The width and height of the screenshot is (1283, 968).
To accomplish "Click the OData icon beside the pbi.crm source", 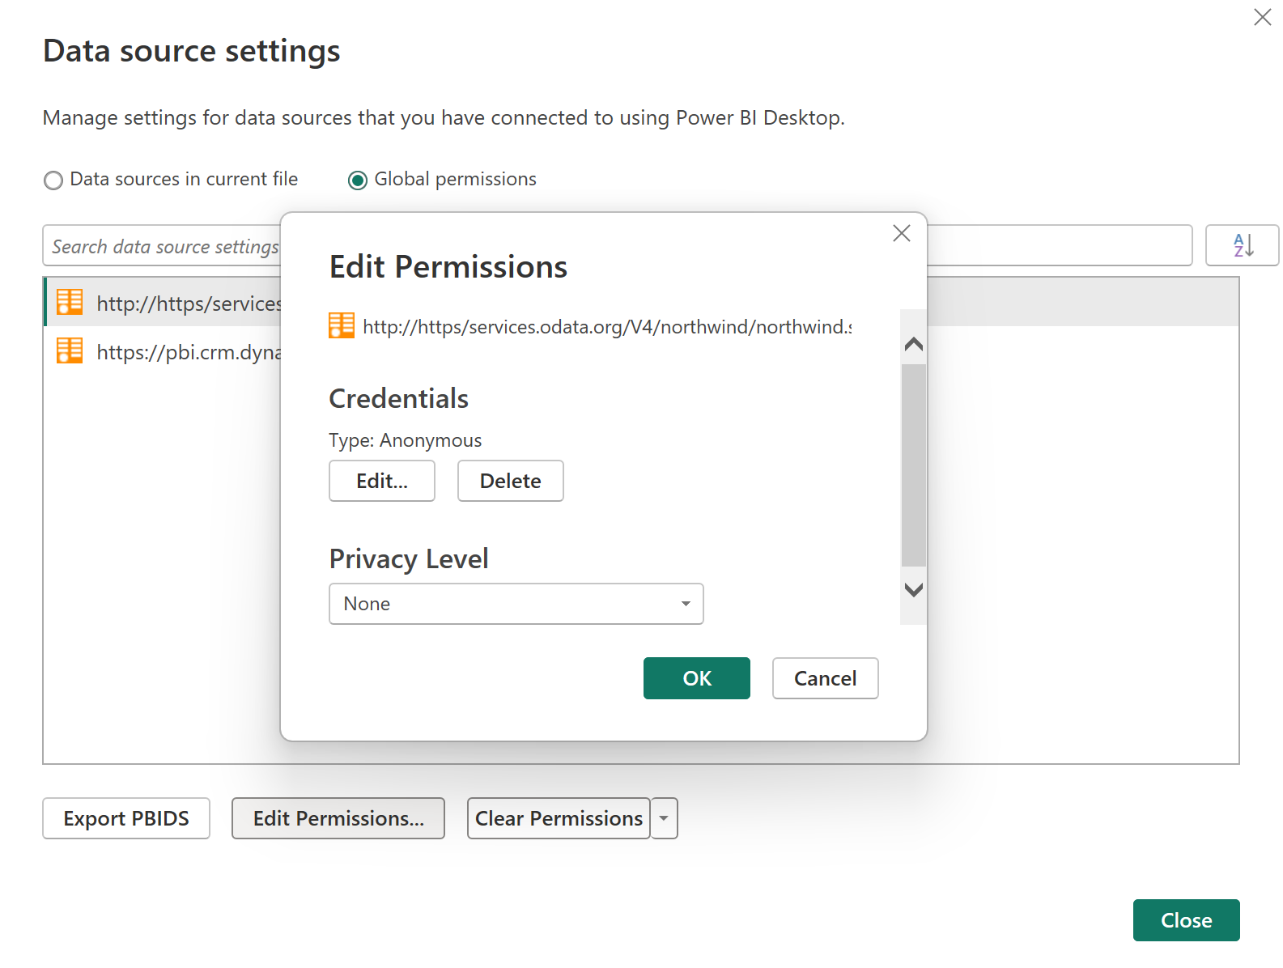I will pyautogui.click(x=70, y=350).
